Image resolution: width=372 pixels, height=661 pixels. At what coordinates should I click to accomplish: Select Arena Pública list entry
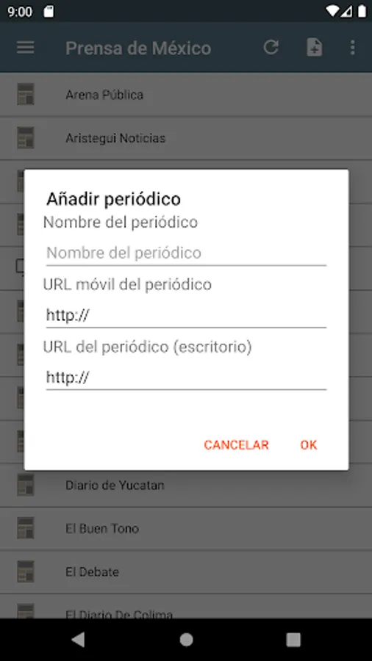[x=186, y=95]
